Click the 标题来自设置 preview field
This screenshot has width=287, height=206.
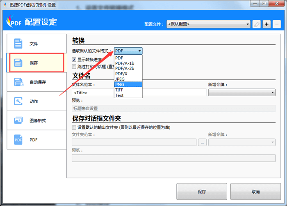point(173,108)
